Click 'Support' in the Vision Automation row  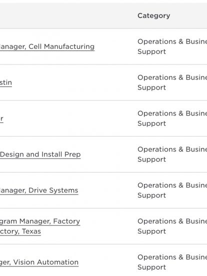[x=151, y=267]
